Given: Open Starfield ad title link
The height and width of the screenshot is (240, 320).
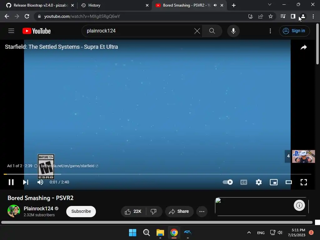Looking at the screenshot, I should pyautogui.click(x=62, y=47).
